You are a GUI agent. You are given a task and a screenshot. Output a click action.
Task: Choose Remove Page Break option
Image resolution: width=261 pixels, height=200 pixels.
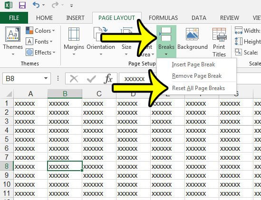(197, 76)
